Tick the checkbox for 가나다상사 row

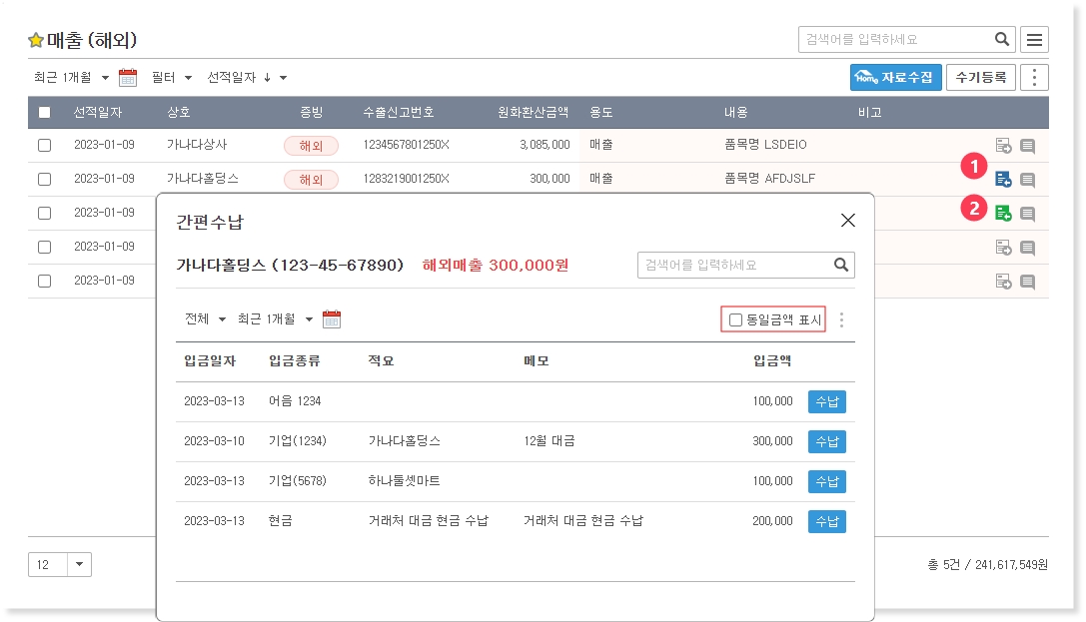[x=45, y=146]
